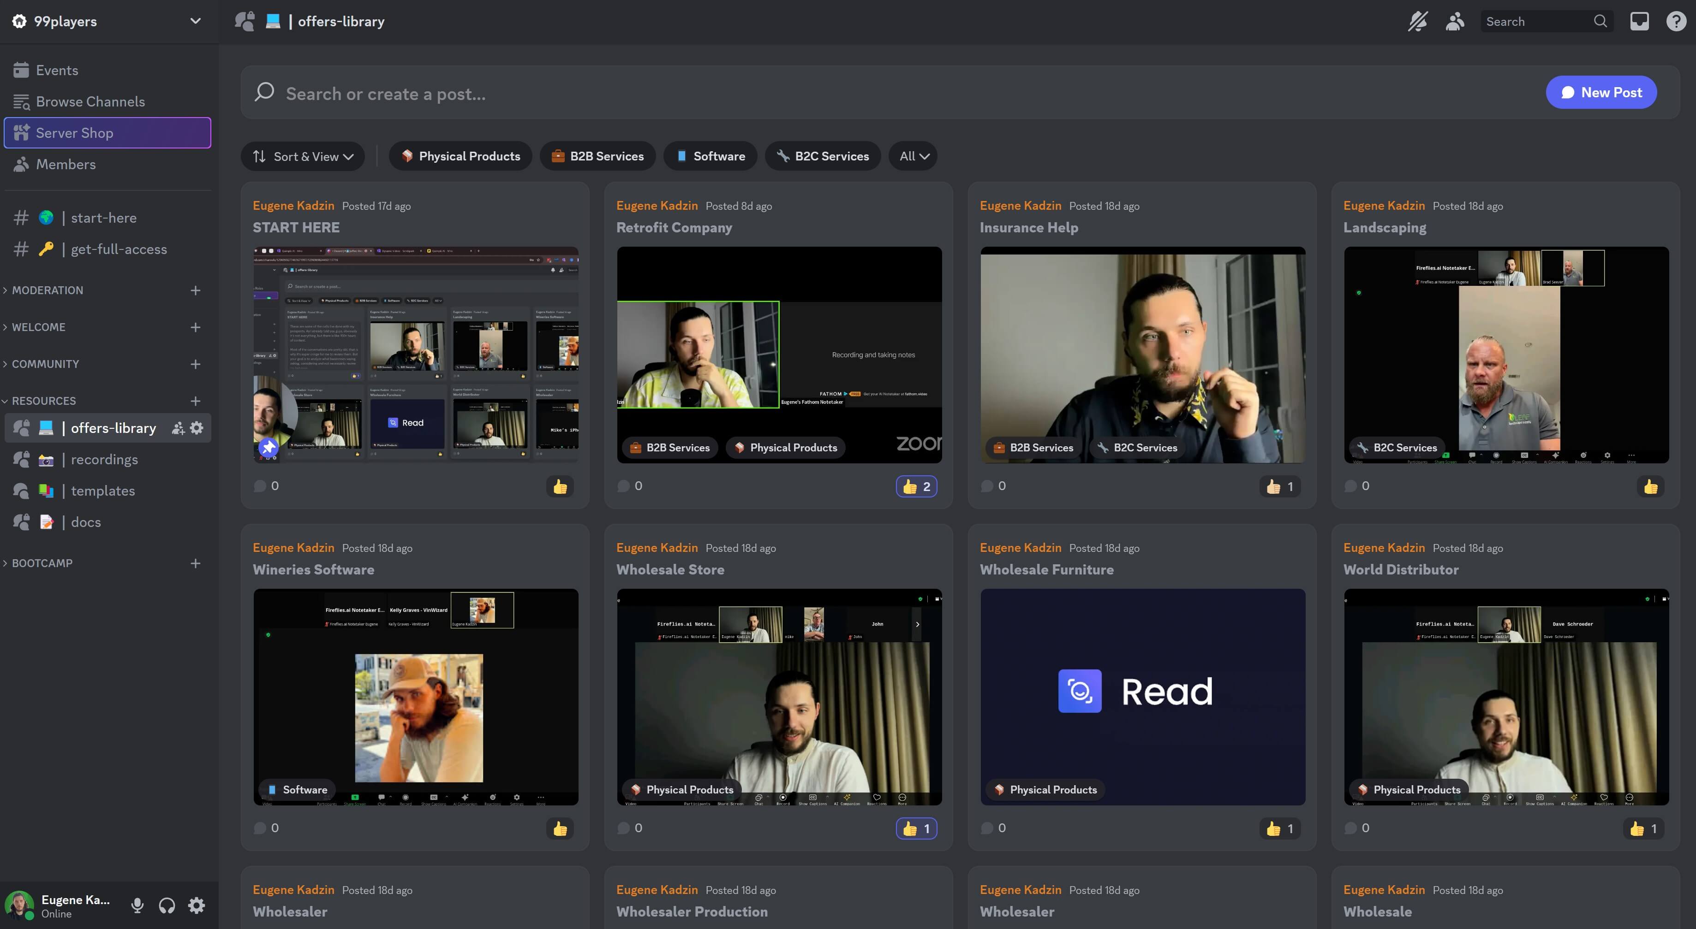Open the recordings channel

(x=104, y=459)
